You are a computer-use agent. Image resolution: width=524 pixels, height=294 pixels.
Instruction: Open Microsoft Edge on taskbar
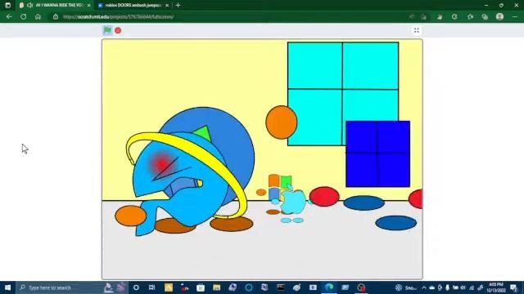(x=329, y=287)
